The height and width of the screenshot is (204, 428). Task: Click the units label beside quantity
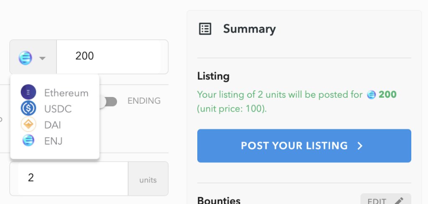(148, 180)
